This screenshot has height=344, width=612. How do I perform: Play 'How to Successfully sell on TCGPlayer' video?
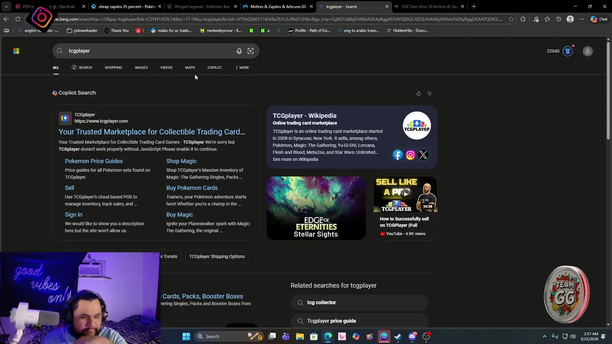click(405, 194)
